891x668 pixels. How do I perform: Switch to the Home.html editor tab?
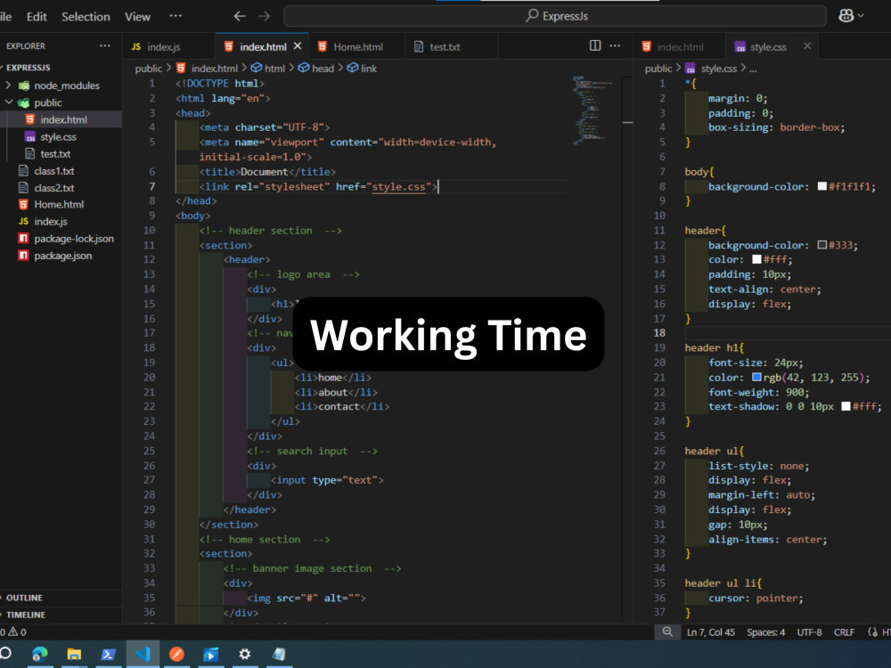click(357, 46)
